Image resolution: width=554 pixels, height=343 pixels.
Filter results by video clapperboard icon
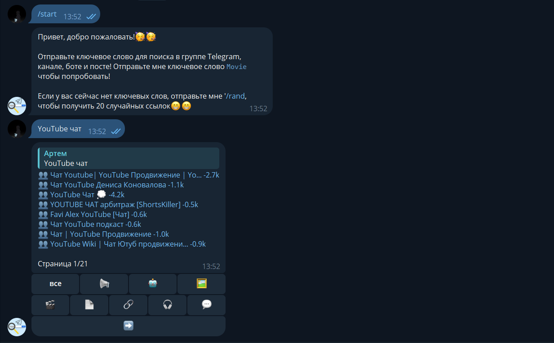coord(50,305)
